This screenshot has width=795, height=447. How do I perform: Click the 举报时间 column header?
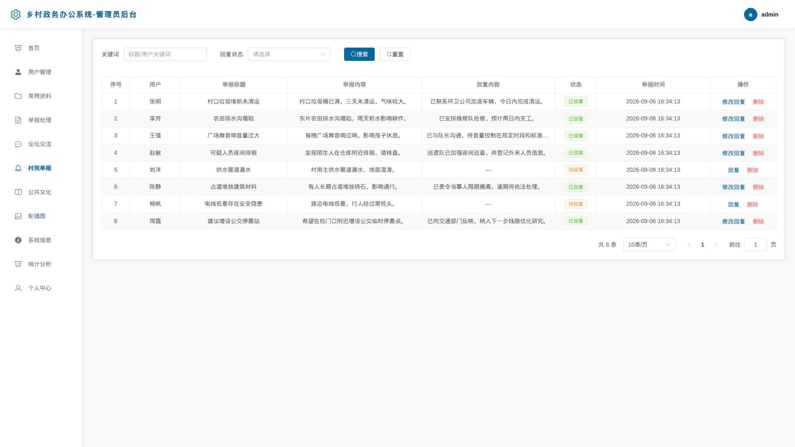click(x=653, y=84)
